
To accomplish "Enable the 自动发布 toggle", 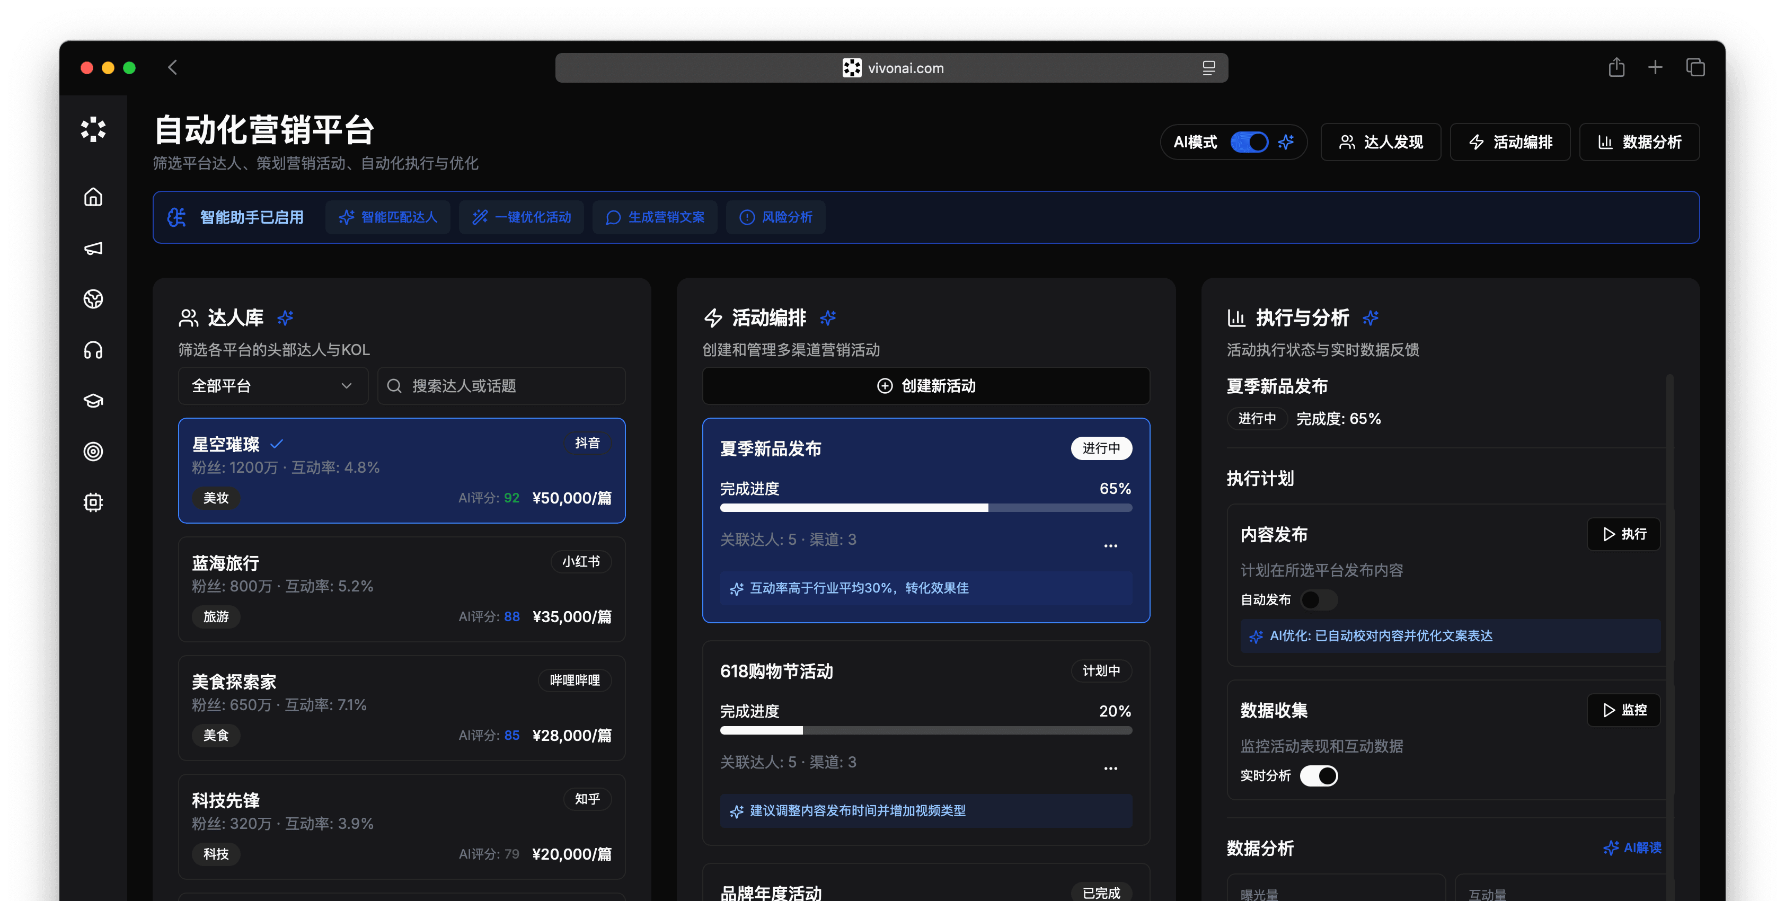I will pyautogui.click(x=1318, y=599).
